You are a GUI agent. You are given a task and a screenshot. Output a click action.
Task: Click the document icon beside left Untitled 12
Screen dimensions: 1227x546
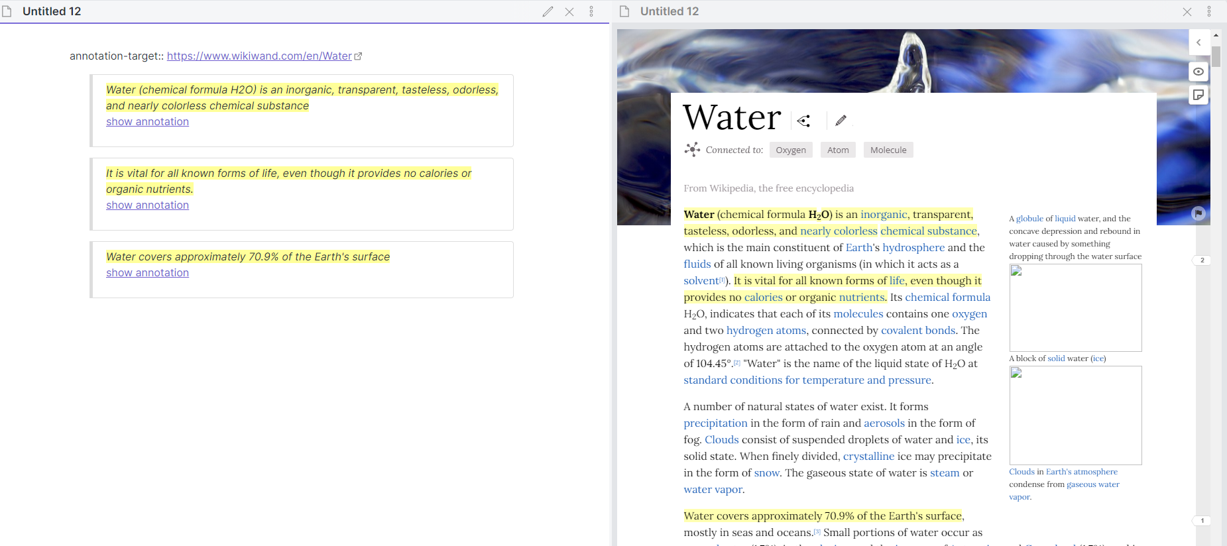[7, 11]
